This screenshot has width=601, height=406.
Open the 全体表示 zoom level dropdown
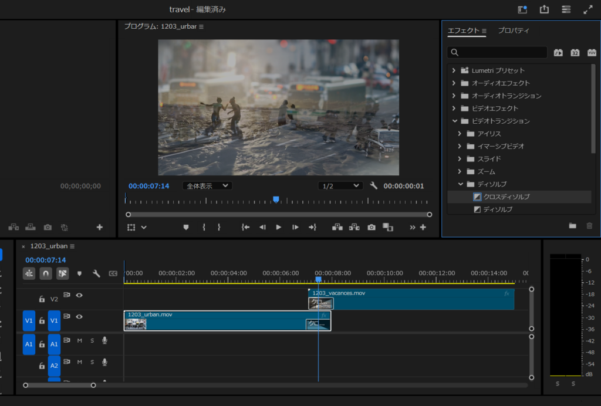(207, 185)
